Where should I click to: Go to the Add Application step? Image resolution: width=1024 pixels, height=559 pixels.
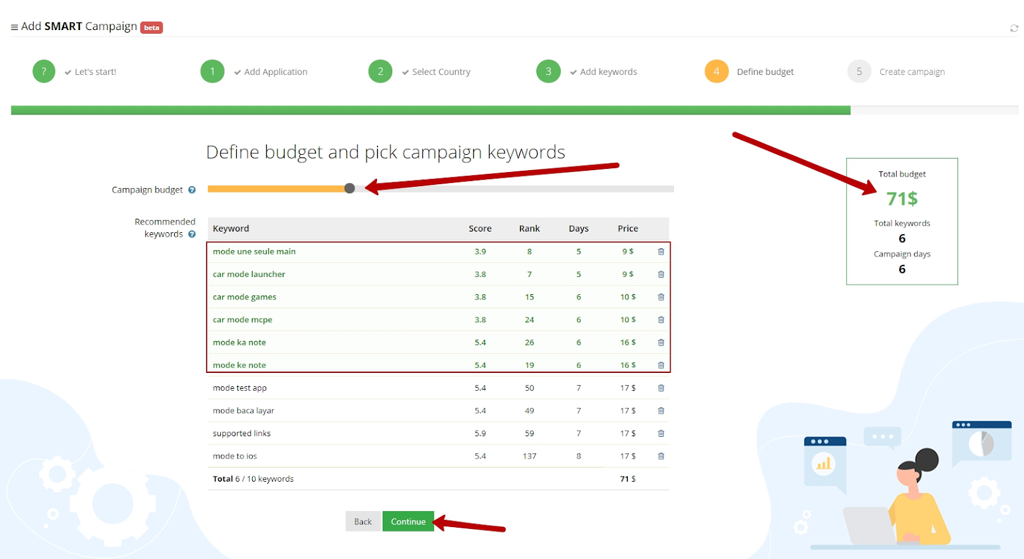(x=276, y=72)
